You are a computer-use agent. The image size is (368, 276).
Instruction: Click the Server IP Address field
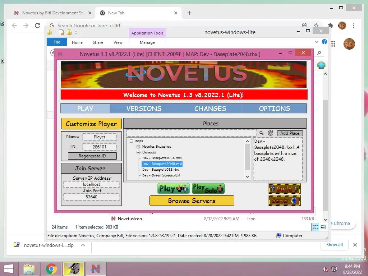coord(91,184)
